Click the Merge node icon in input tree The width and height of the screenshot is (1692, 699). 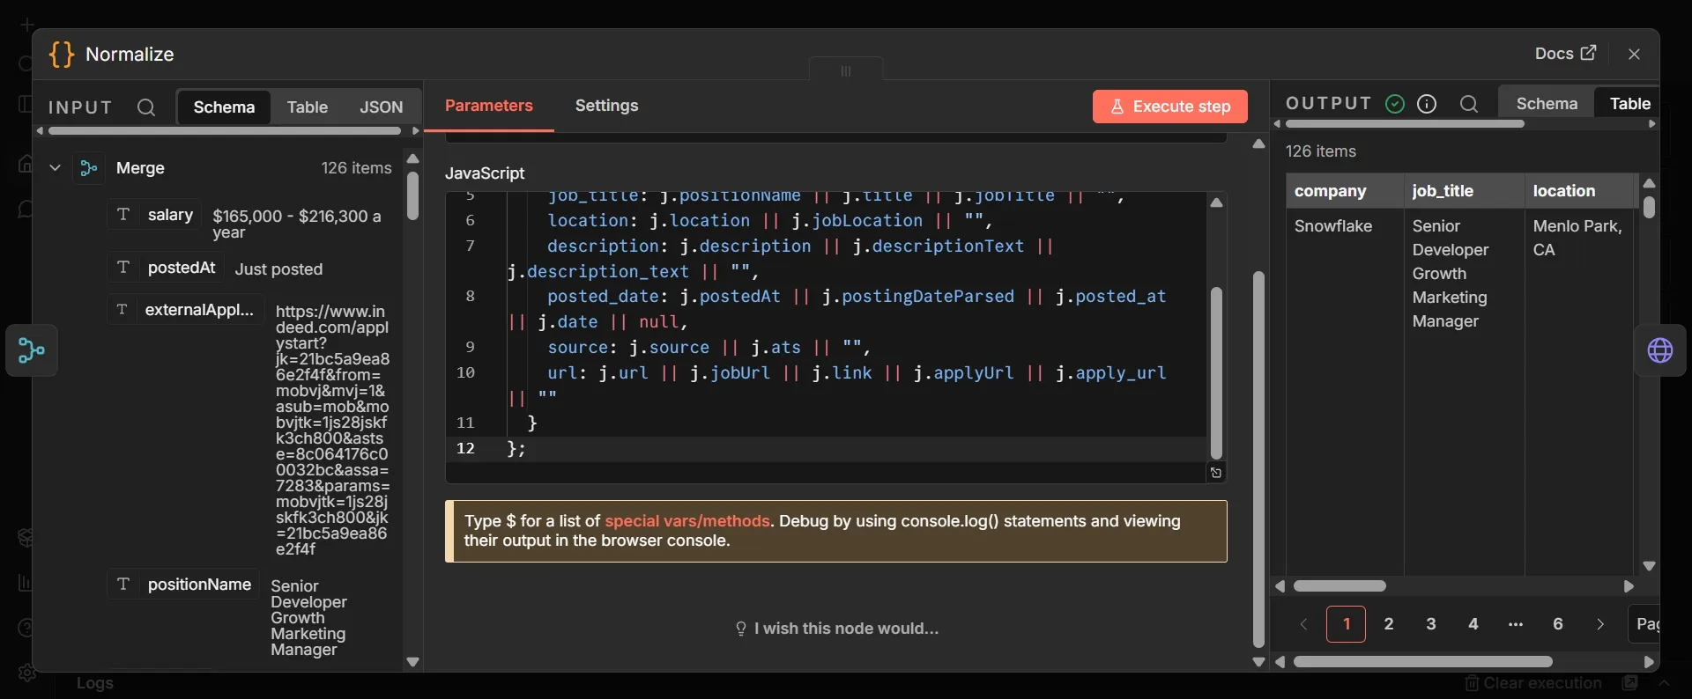pos(89,168)
